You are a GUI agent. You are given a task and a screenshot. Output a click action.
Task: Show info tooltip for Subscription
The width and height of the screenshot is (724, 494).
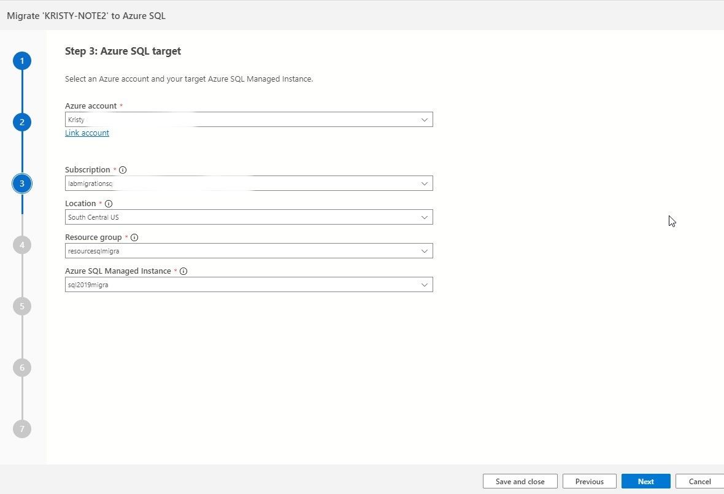pos(123,170)
